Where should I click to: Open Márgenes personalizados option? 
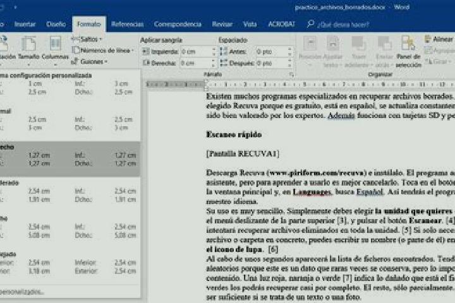click(x=70, y=292)
